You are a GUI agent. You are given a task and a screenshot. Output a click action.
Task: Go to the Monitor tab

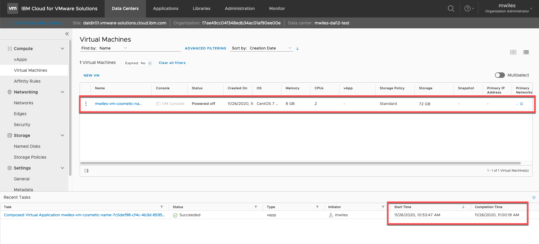tap(277, 9)
